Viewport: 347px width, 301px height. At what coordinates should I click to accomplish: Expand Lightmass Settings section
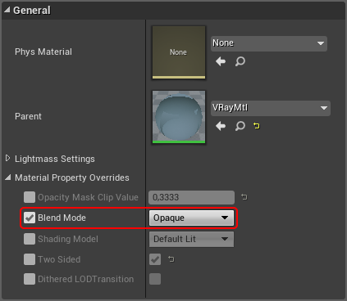tap(7, 158)
